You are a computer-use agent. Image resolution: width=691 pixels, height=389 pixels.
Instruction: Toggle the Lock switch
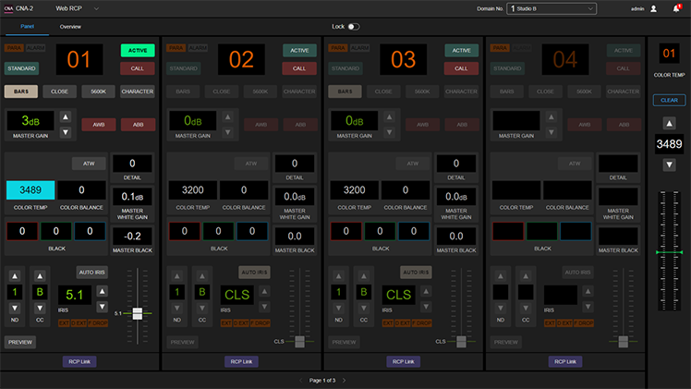354,27
